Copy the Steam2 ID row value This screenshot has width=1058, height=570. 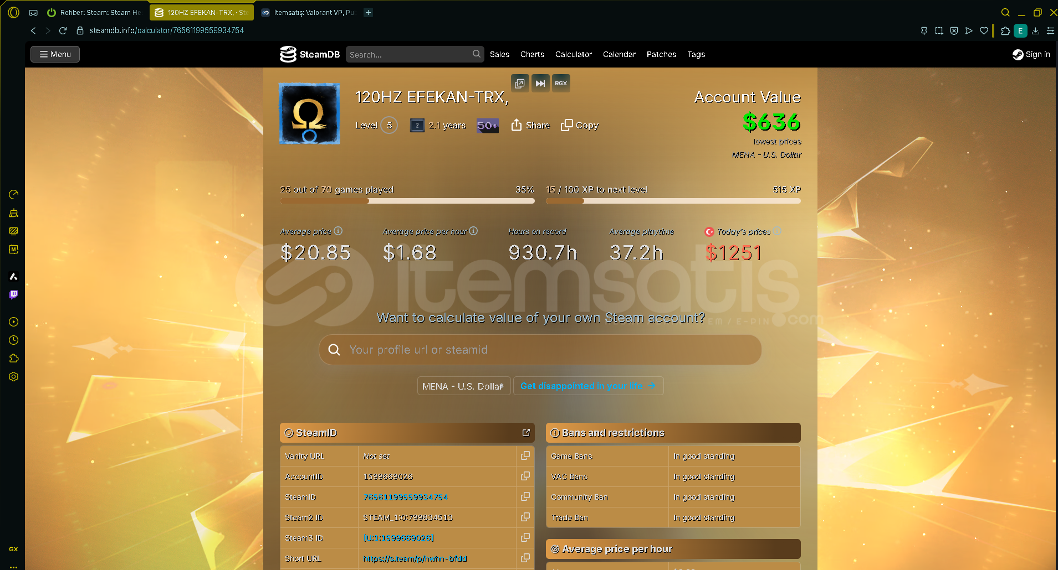[525, 517]
